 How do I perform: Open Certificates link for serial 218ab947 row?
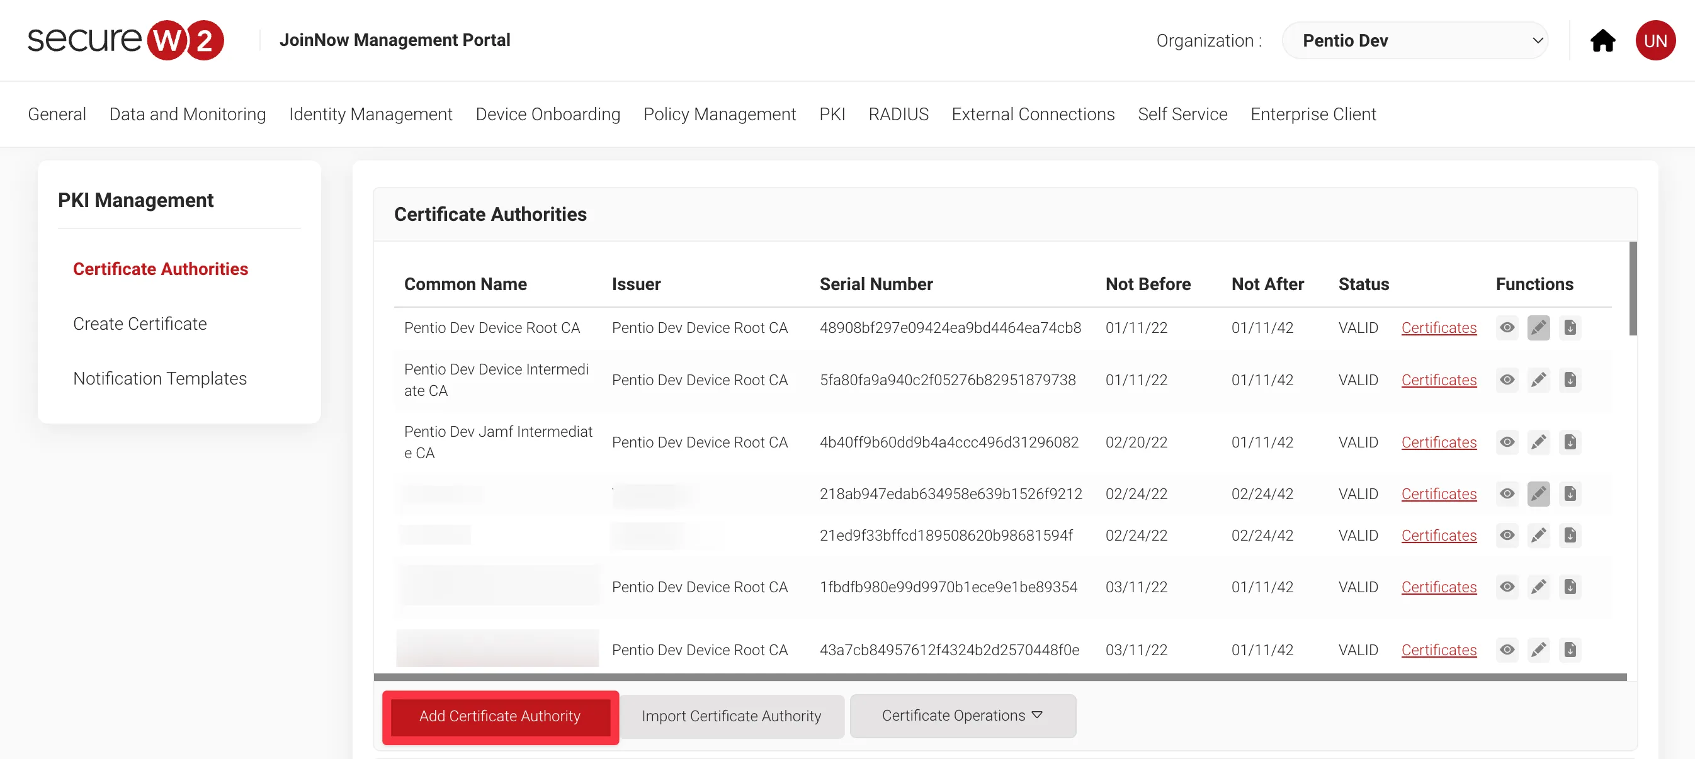tap(1438, 493)
